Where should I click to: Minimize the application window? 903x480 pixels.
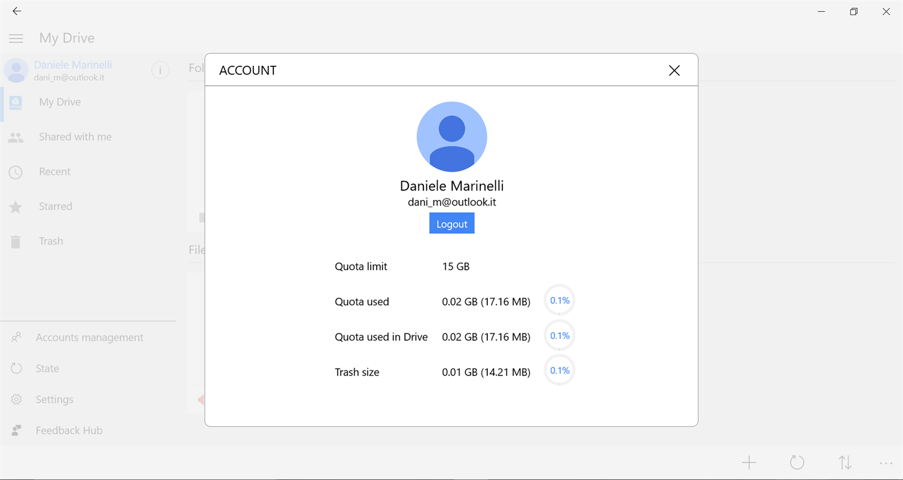pos(821,11)
